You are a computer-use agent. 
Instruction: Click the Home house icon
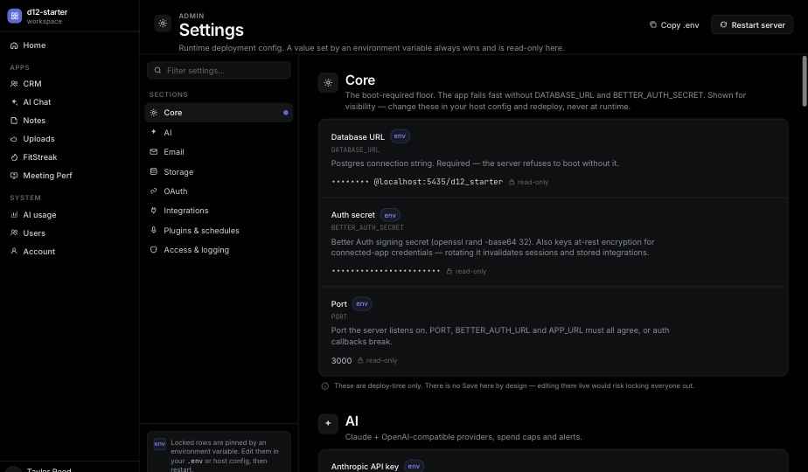coord(14,45)
